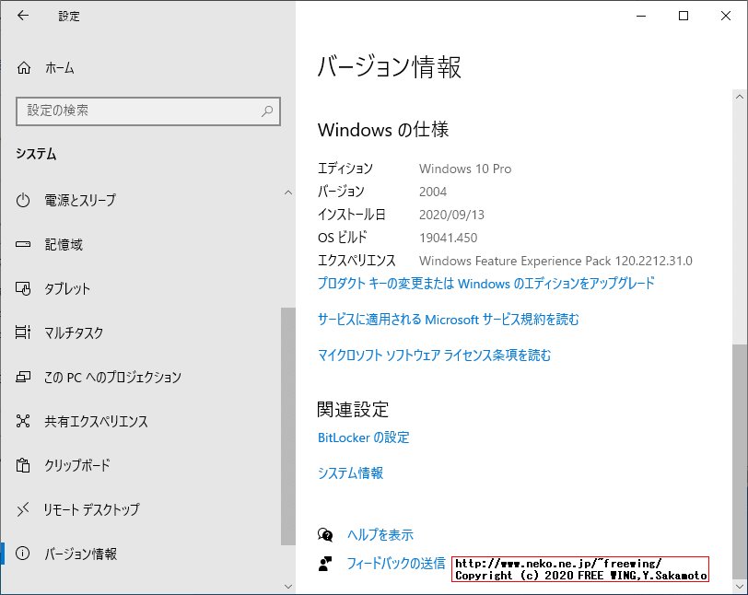Click the help chat bubble icon
Screen dimensions: 748x595
[x=325, y=535]
